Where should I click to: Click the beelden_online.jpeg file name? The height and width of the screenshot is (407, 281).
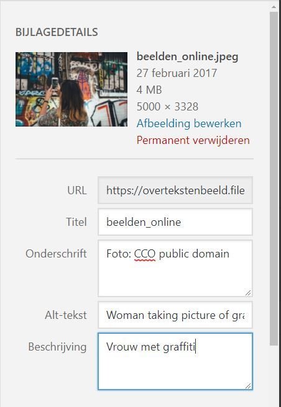[x=187, y=56]
